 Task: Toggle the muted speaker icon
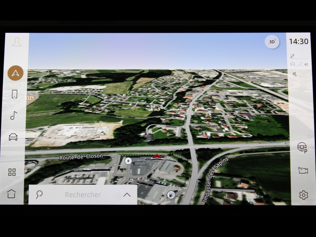(295, 74)
